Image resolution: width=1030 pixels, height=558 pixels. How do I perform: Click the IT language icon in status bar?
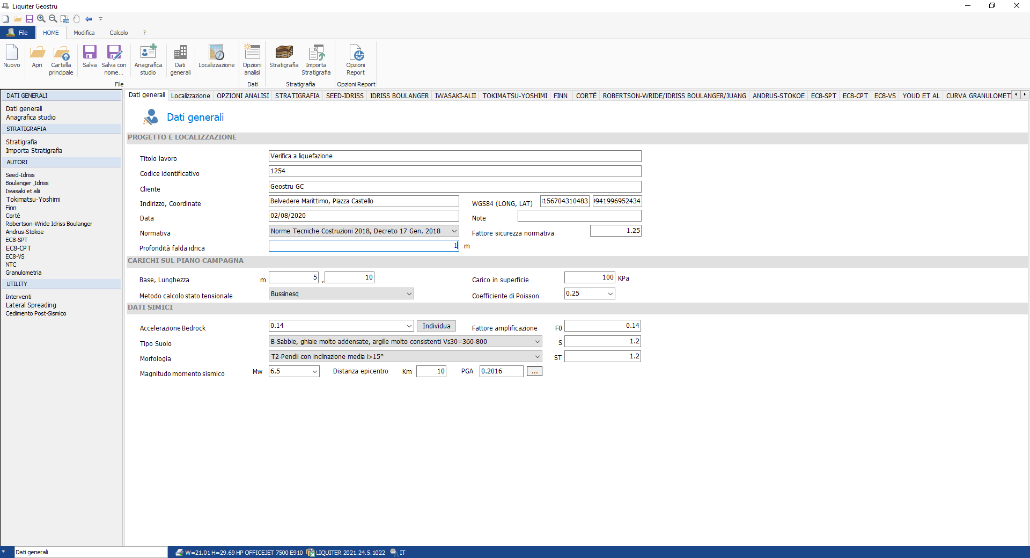(393, 552)
